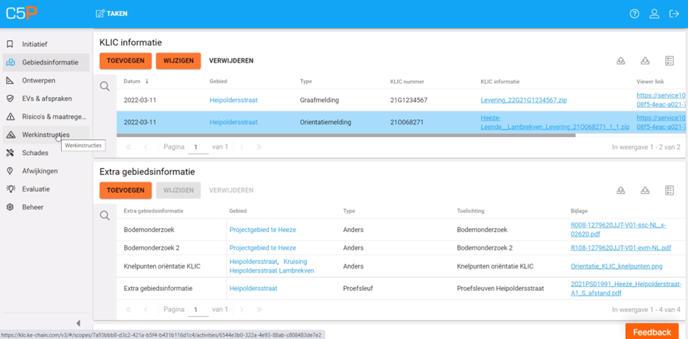Click WIJZIGEN button in KLIC informatie

178,61
